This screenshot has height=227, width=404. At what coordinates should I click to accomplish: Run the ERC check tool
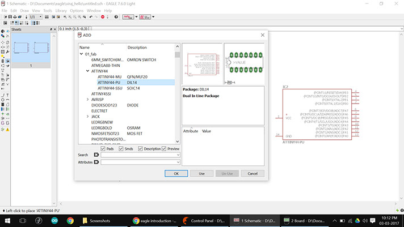(x=3, y=130)
